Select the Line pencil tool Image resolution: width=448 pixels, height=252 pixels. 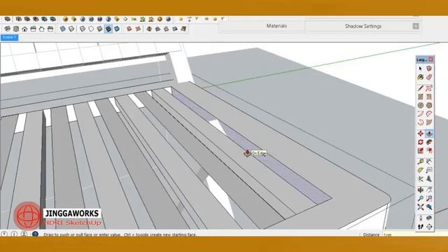(420, 88)
